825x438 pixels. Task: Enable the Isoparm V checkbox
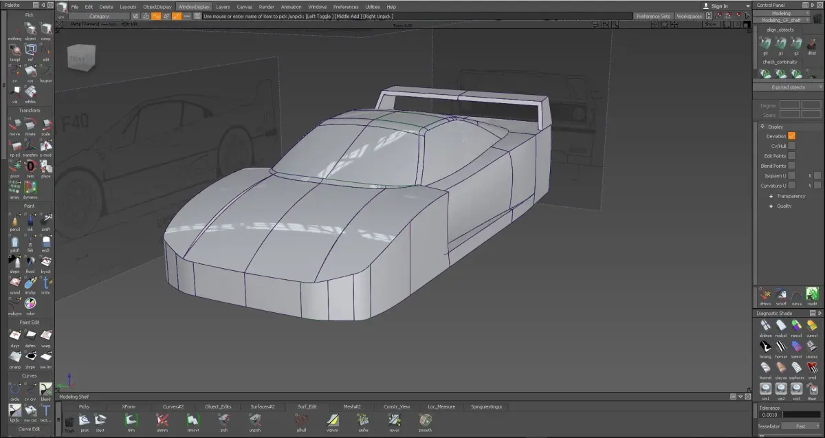(817, 175)
